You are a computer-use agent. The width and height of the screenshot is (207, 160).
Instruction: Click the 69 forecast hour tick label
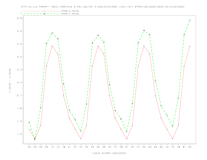coord(161,147)
